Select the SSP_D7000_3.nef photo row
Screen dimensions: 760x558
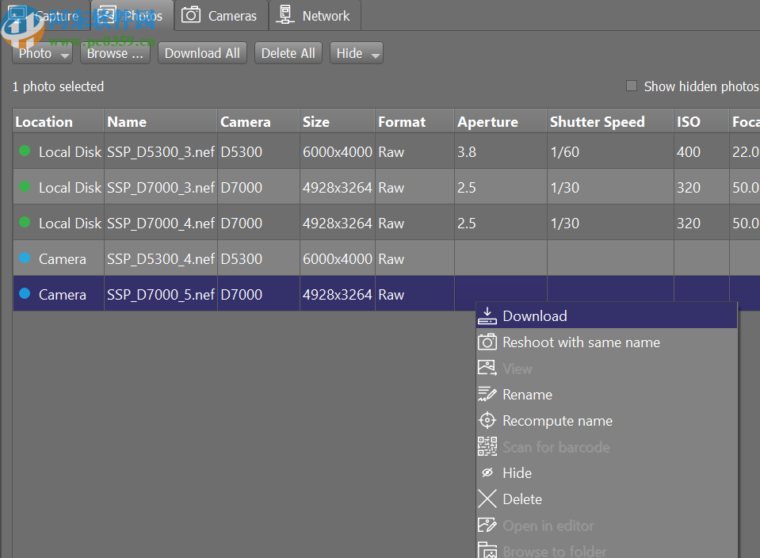pos(160,188)
